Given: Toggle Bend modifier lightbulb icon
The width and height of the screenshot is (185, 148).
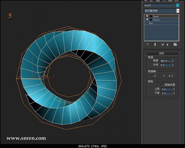Looking at the screenshot, I should click(x=147, y=16).
